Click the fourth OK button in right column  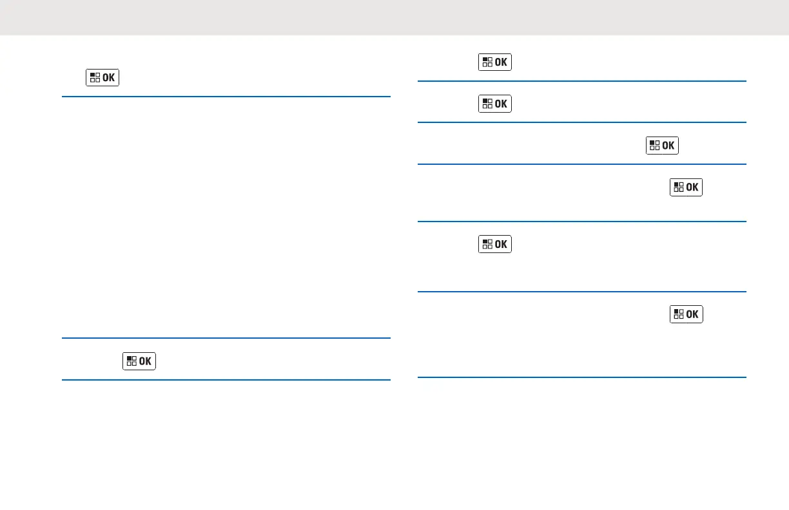687,187
